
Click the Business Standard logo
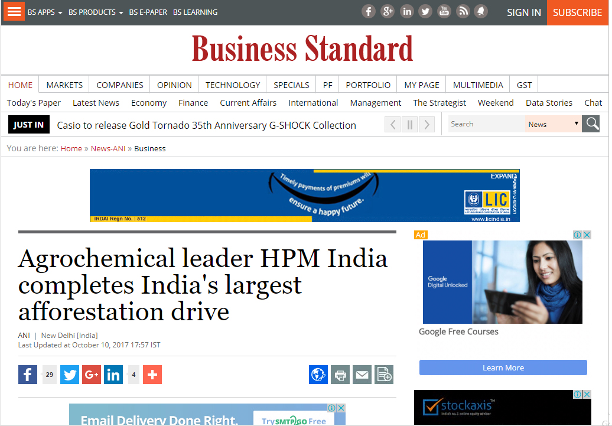tap(302, 49)
